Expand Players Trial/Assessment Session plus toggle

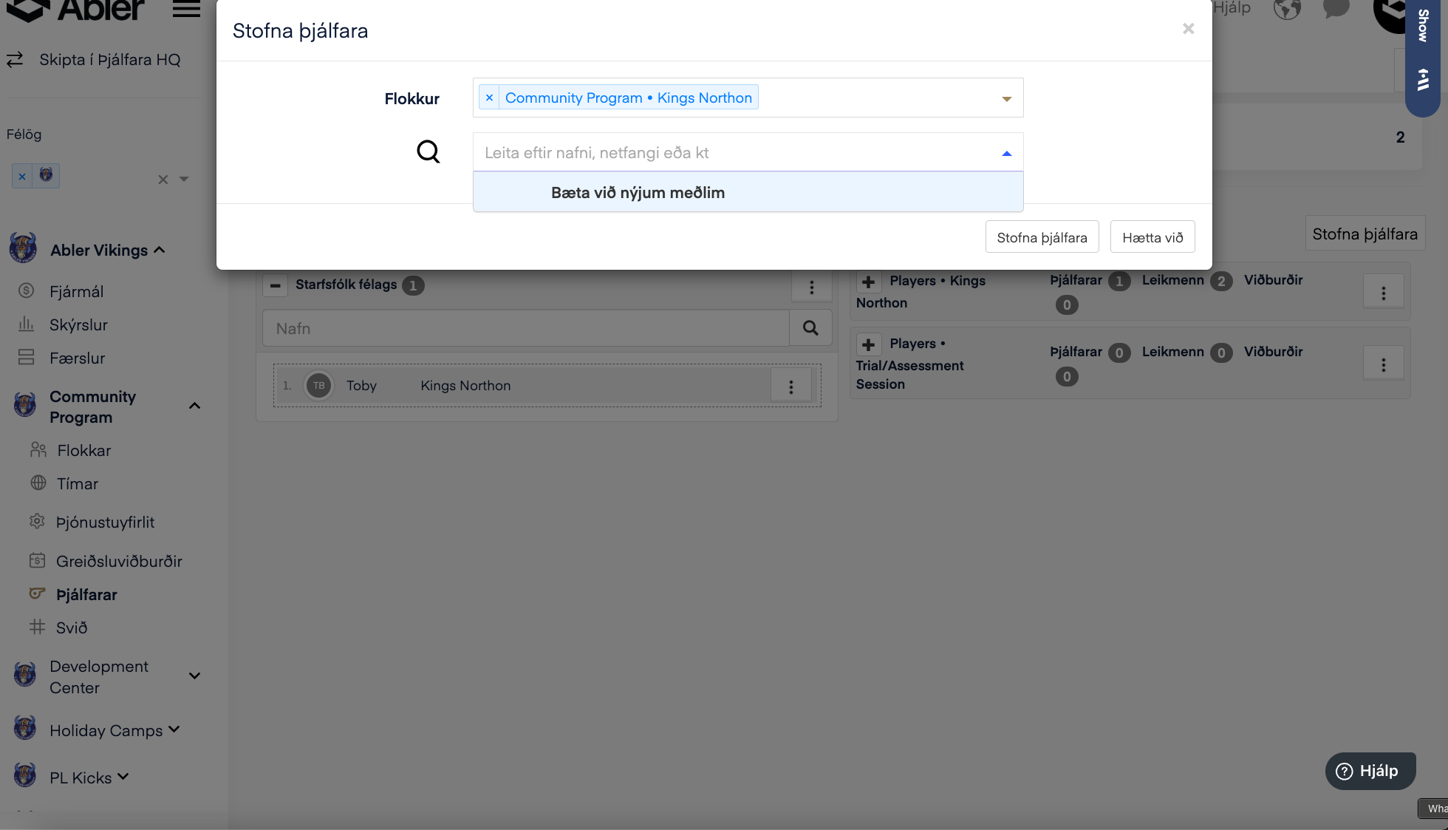click(x=869, y=344)
